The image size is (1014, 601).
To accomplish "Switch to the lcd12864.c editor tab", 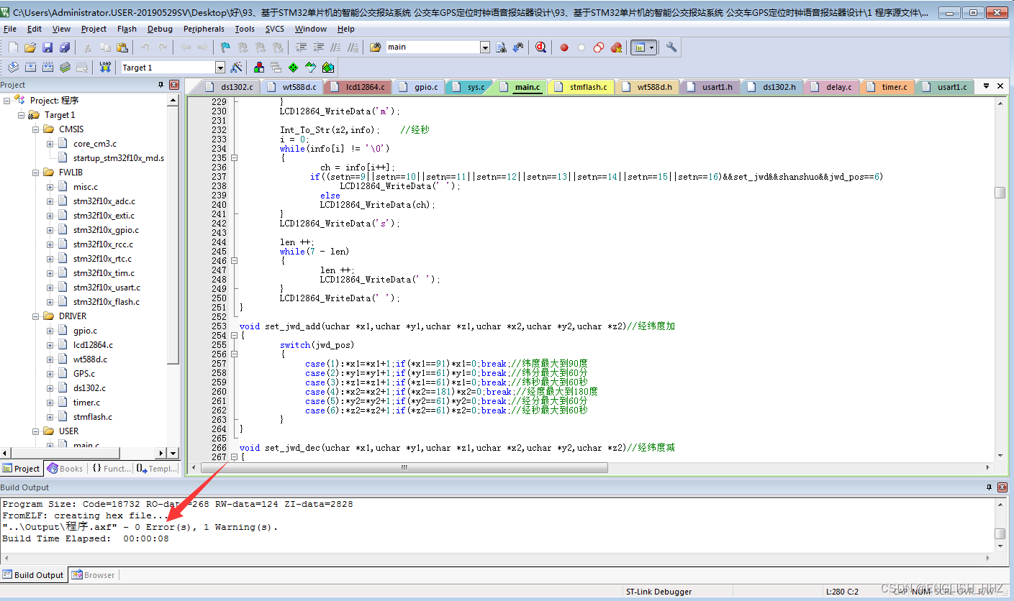I will 357,87.
